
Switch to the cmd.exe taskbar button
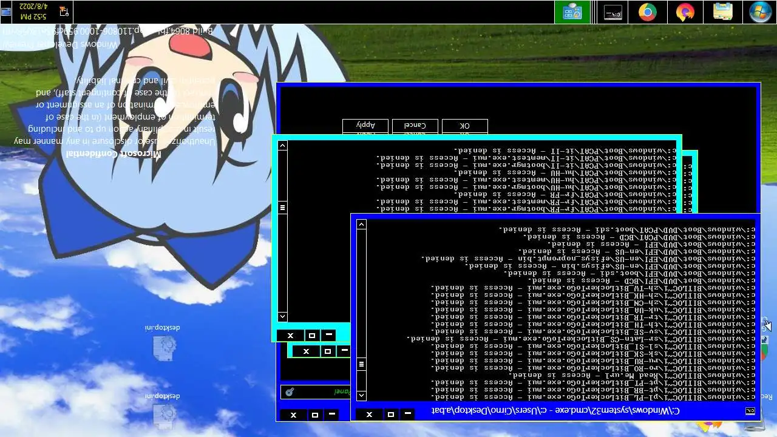pyautogui.click(x=612, y=12)
